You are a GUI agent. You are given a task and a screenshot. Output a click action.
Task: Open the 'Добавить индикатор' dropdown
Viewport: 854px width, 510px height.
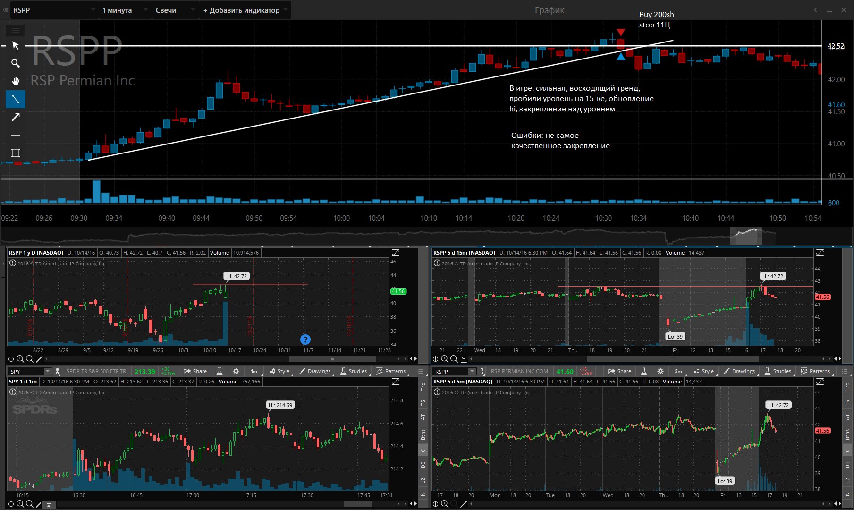tap(245, 10)
